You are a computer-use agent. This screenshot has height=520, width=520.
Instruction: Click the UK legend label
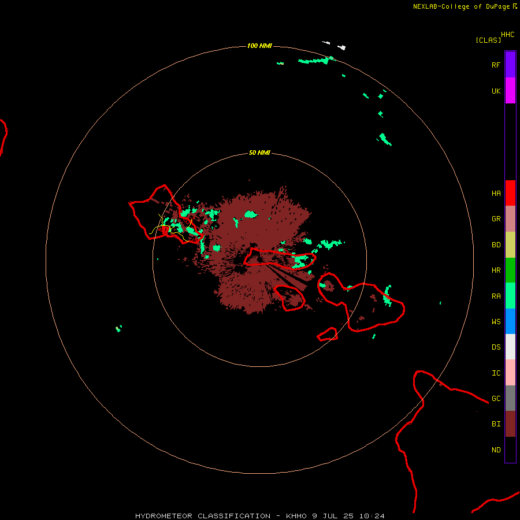496,91
